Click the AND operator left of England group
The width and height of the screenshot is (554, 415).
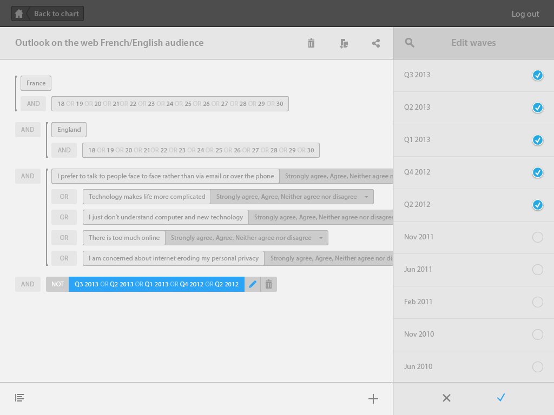tap(28, 130)
